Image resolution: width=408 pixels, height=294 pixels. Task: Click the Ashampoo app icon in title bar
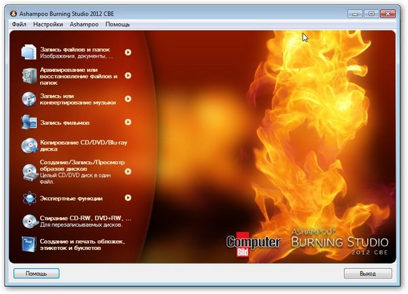click(14, 14)
